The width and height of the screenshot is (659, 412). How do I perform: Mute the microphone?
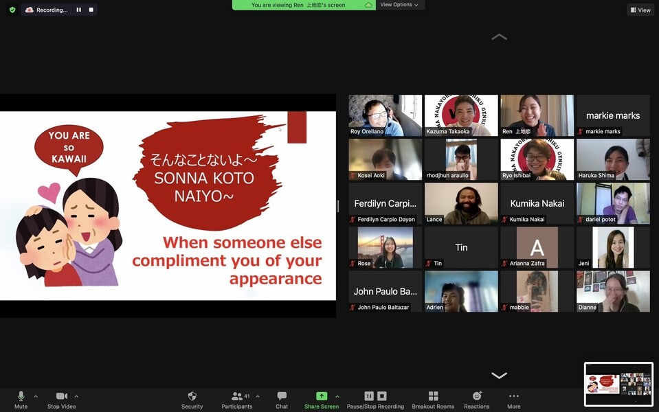(21, 396)
